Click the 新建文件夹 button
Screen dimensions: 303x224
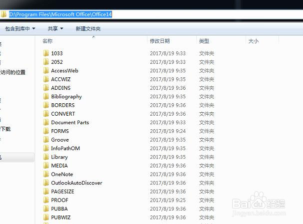coord(88,29)
